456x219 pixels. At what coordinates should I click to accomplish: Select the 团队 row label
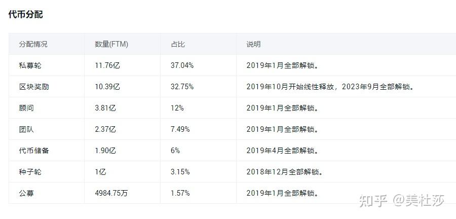(26, 129)
